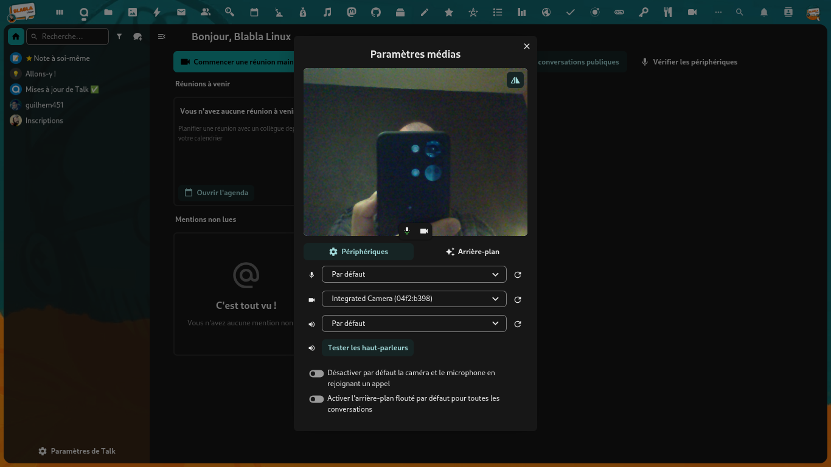Mute the microphone in video preview
The width and height of the screenshot is (831, 467).
(x=407, y=231)
